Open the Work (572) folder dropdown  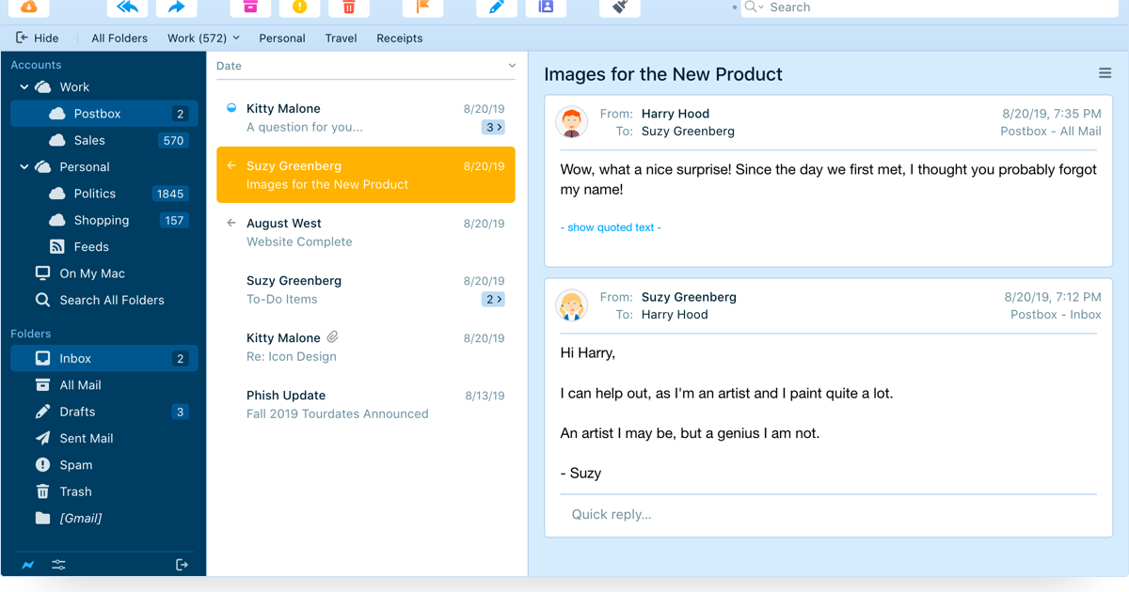coord(203,39)
